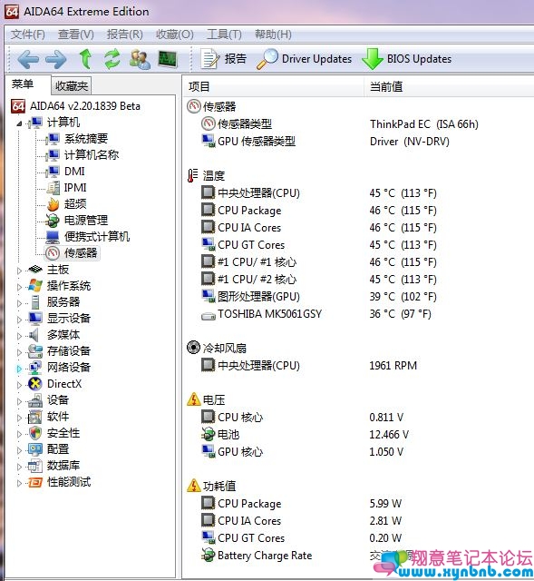Click the 功耗值 warning icon

click(193, 486)
